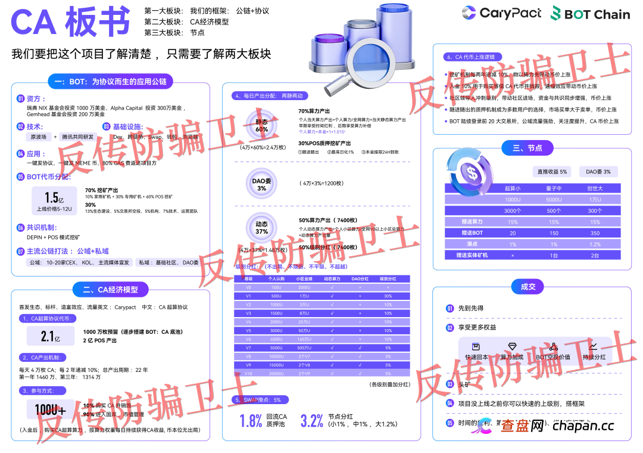Viewport: 643px width, 453px height.
Task: Select the BOT空投价值 icon
Action: tap(553, 347)
